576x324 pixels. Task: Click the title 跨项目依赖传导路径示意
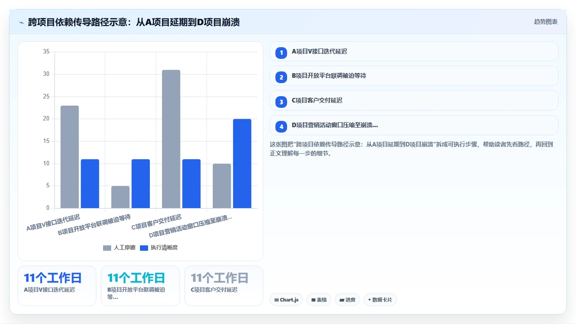(134, 22)
